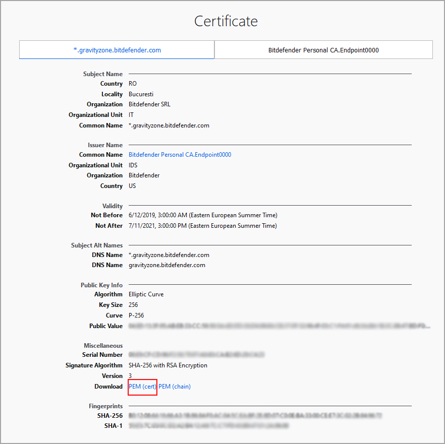
Task: Click the Download field label
Action: coord(108,387)
